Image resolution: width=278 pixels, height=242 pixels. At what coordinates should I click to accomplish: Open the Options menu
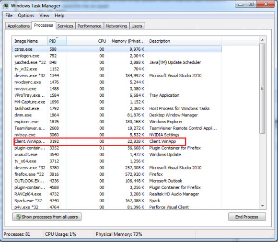coord(26,16)
